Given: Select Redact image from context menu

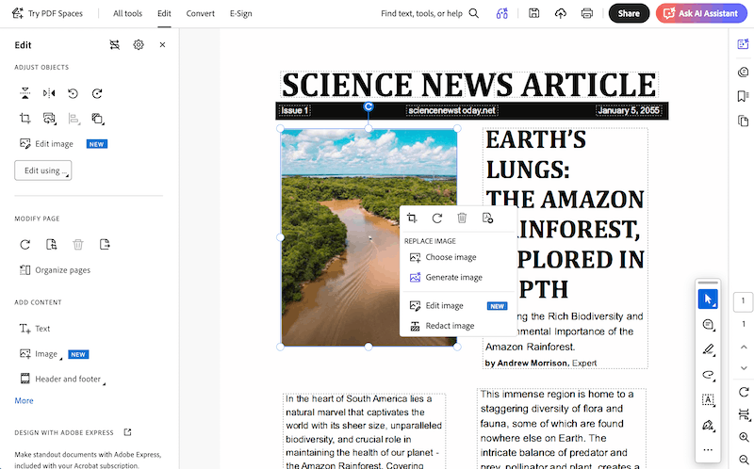Looking at the screenshot, I should (x=442, y=326).
